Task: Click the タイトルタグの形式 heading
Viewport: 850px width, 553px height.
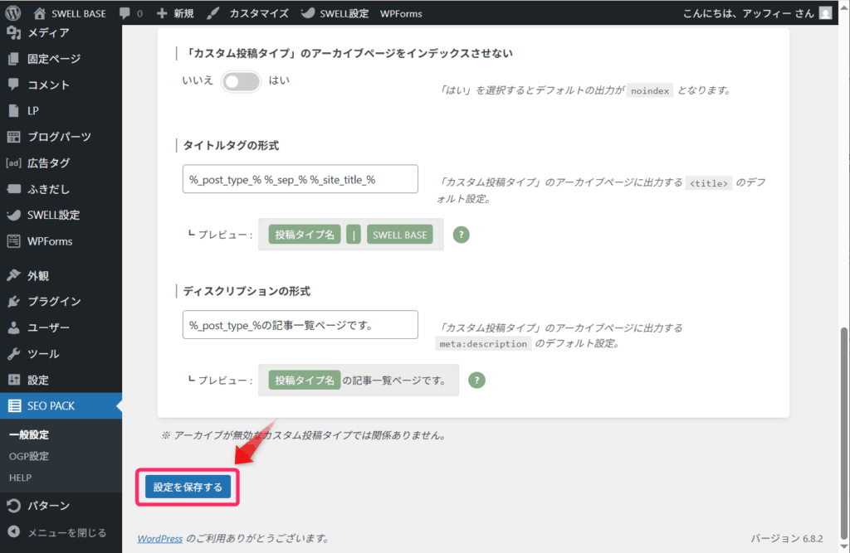Action: pyautogui.click(x=231, y=145)
